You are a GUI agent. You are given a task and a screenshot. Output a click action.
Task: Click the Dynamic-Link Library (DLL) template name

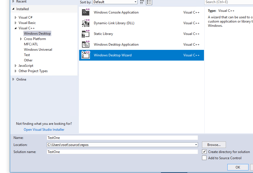click(x=114, y=23)
